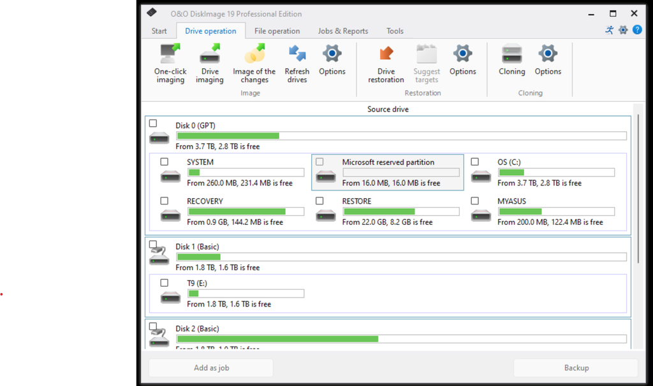
Task: Open the Drive imaging tool
Action: pos(209,62)
